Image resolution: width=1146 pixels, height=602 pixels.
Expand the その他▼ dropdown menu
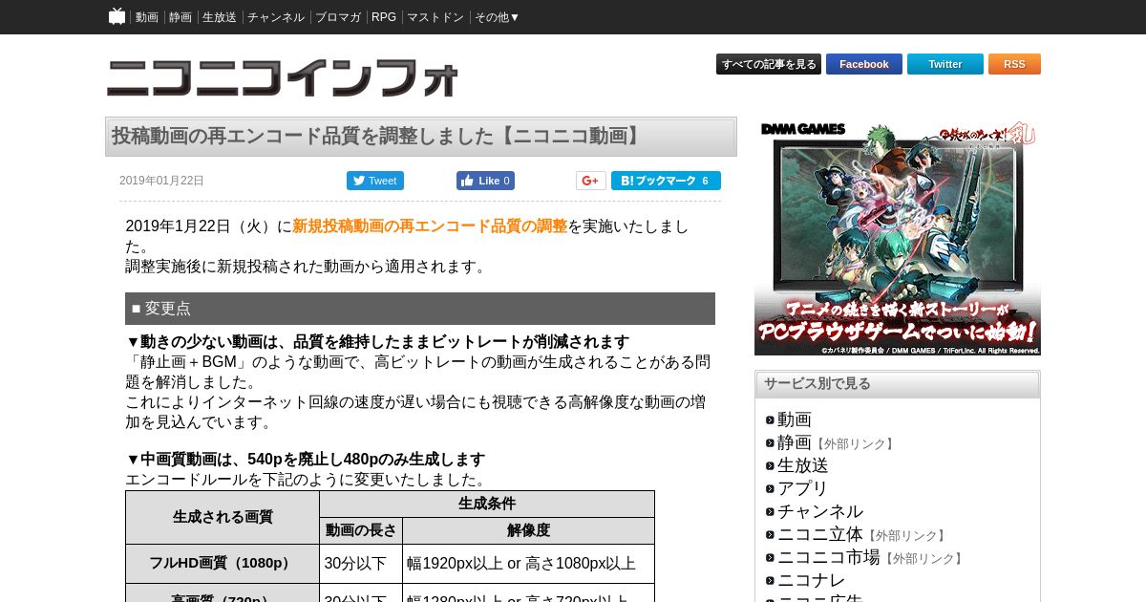pos(498,17)
